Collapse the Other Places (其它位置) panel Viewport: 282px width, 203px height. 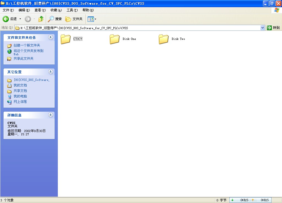[x=50, y=72]
